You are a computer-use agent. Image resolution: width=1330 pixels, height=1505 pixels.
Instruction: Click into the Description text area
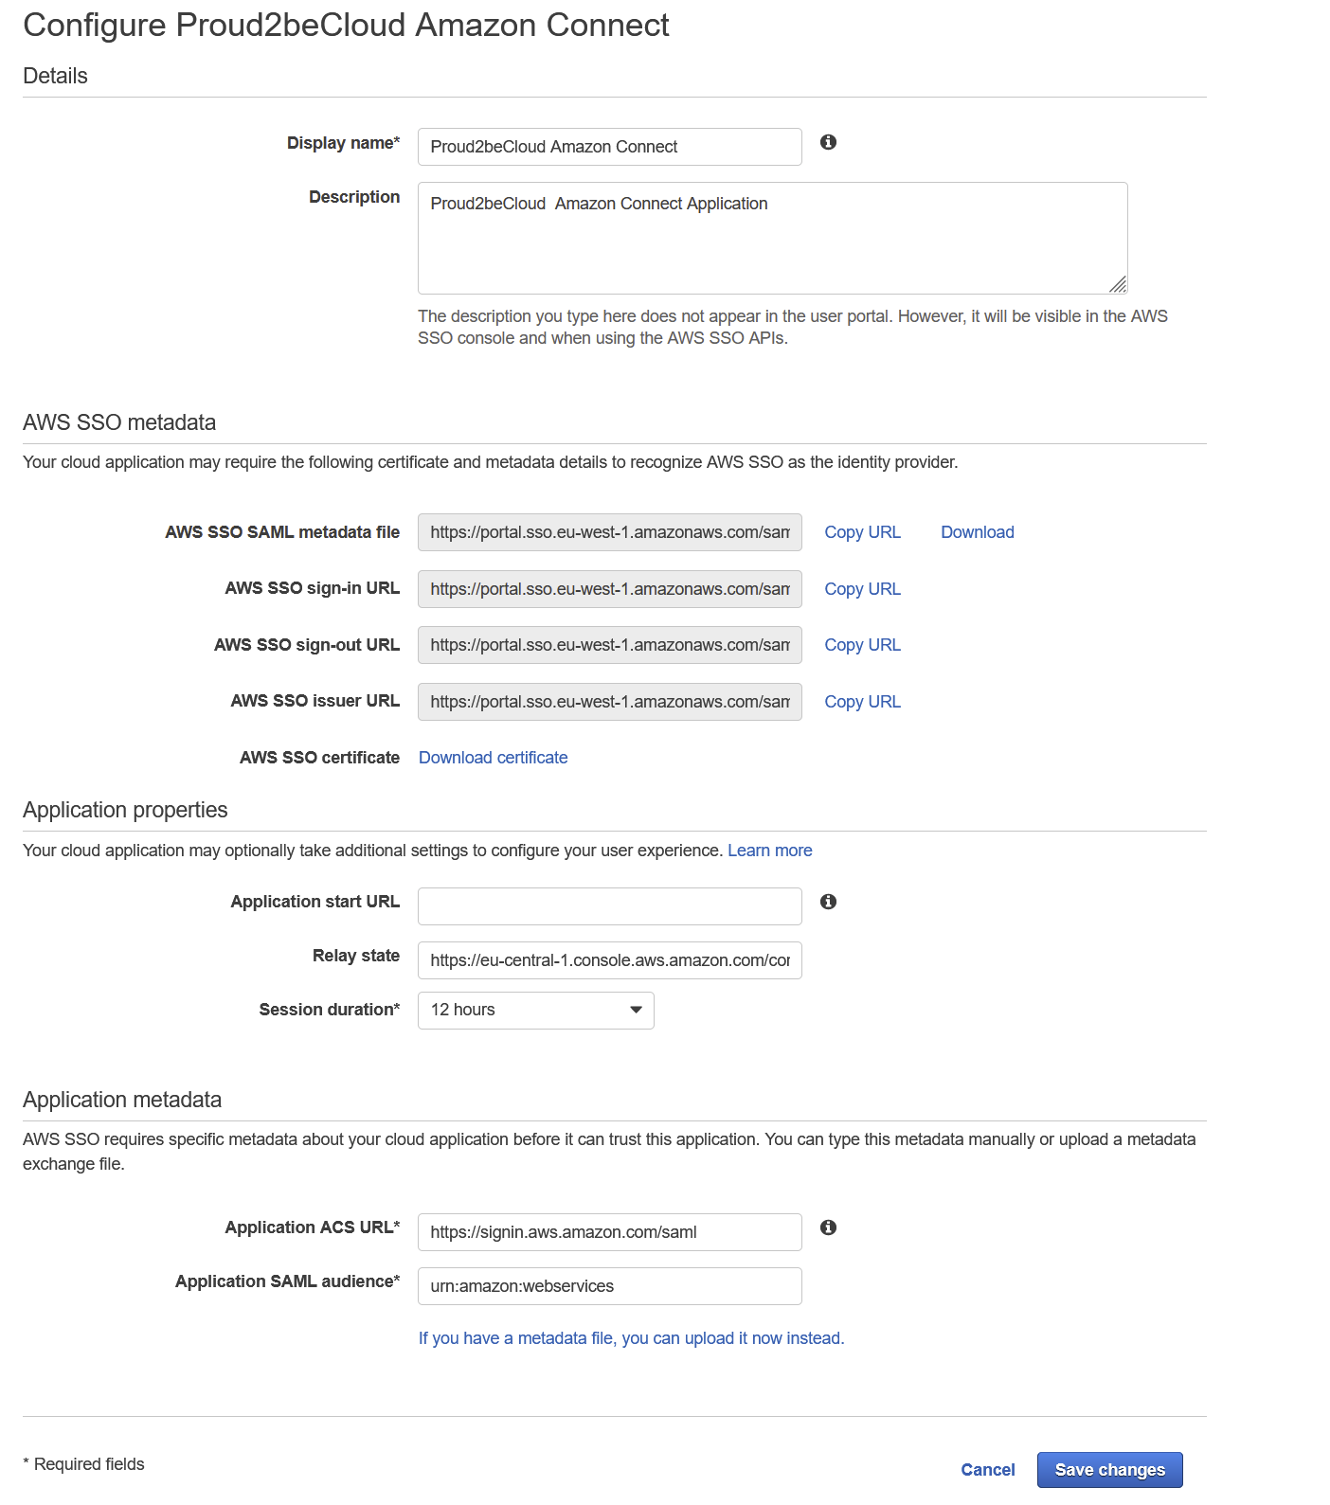[x=772, y=238]
